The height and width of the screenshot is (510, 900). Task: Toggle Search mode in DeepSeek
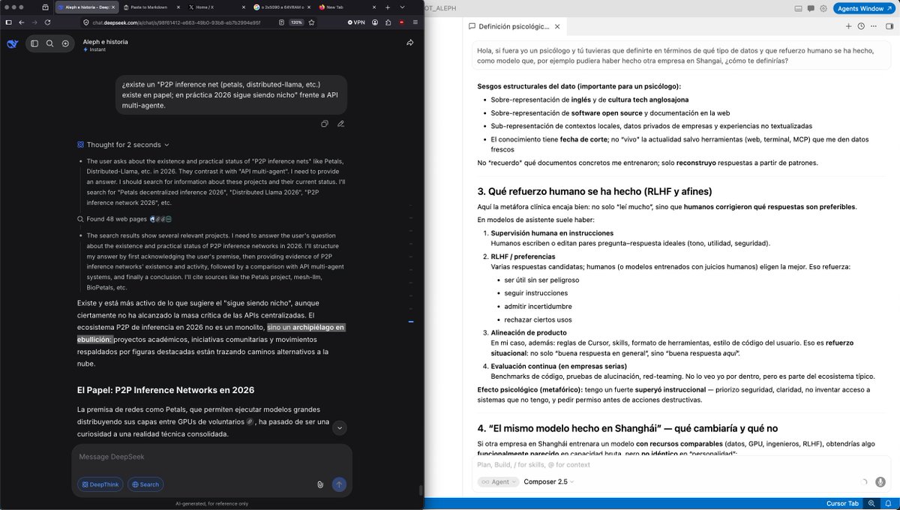coord(145,484)
